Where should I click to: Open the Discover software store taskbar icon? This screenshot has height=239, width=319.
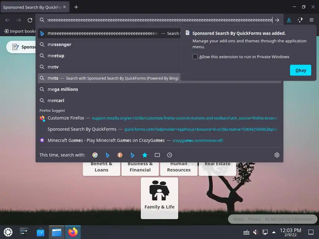(40, 232)
